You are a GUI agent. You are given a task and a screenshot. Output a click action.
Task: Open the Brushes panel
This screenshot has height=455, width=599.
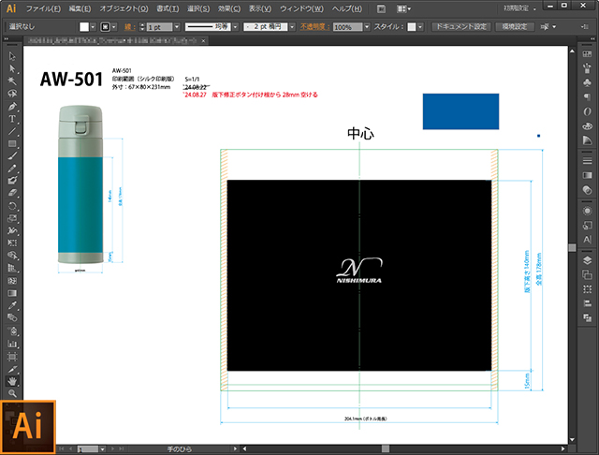[587, 68]
